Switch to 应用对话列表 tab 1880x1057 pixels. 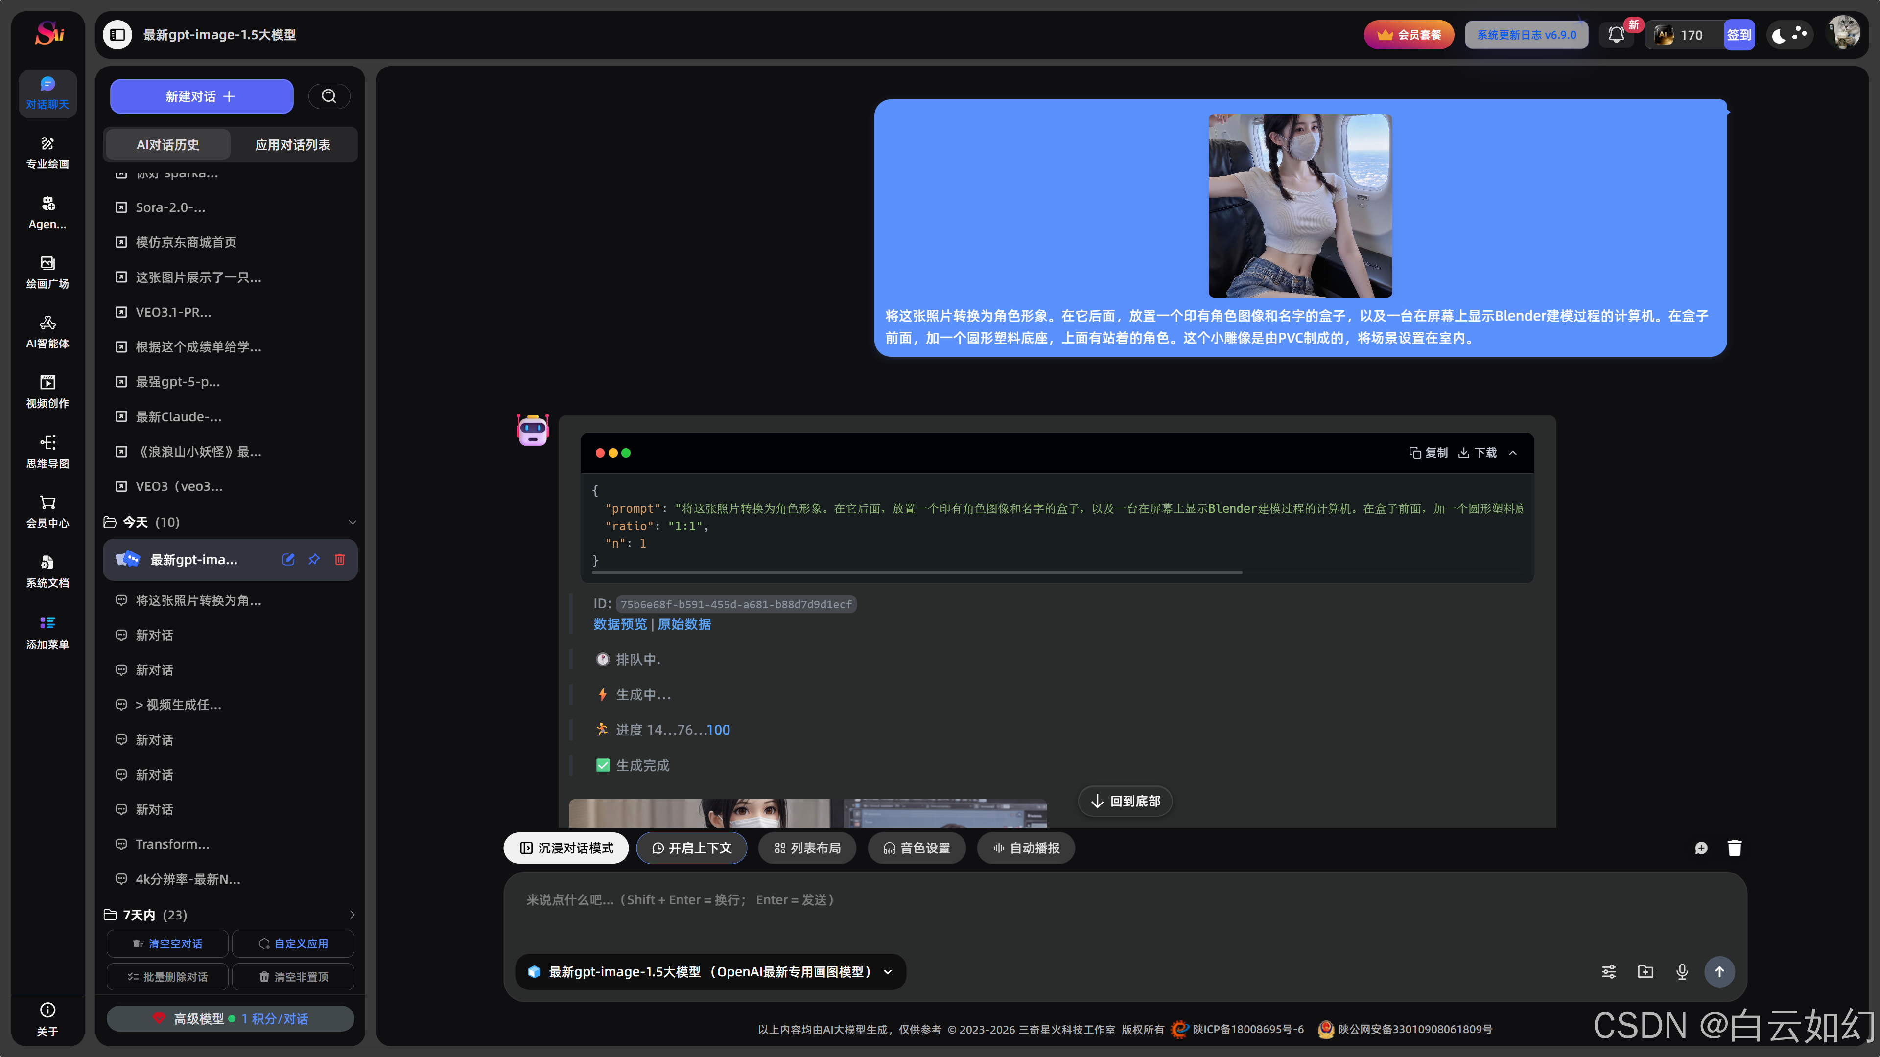click(293, 145)
